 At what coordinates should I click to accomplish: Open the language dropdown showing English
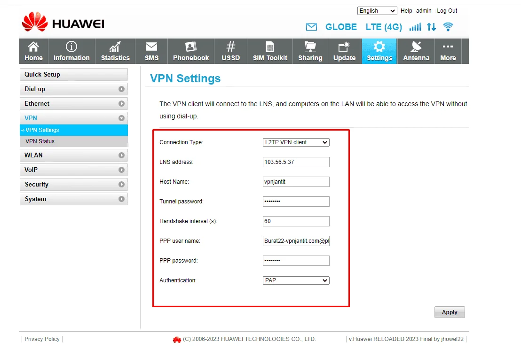[x=377, y=11]
